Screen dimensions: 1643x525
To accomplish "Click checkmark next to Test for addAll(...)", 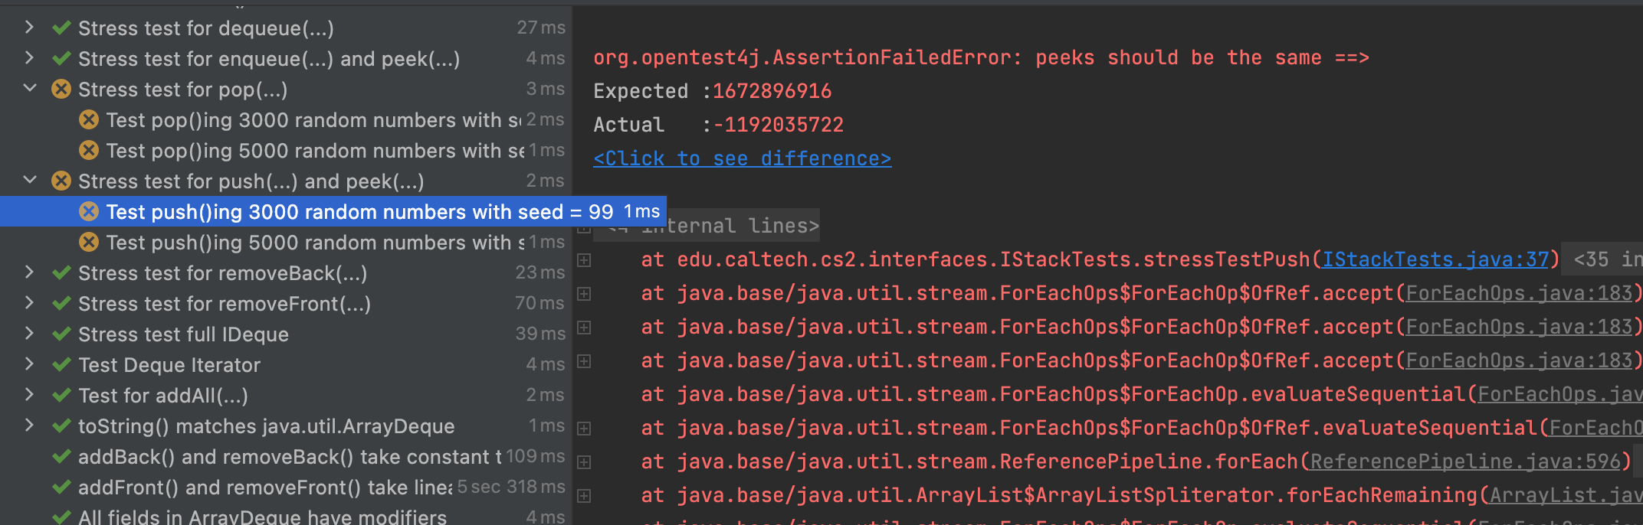I will click(x=61, y=396).
